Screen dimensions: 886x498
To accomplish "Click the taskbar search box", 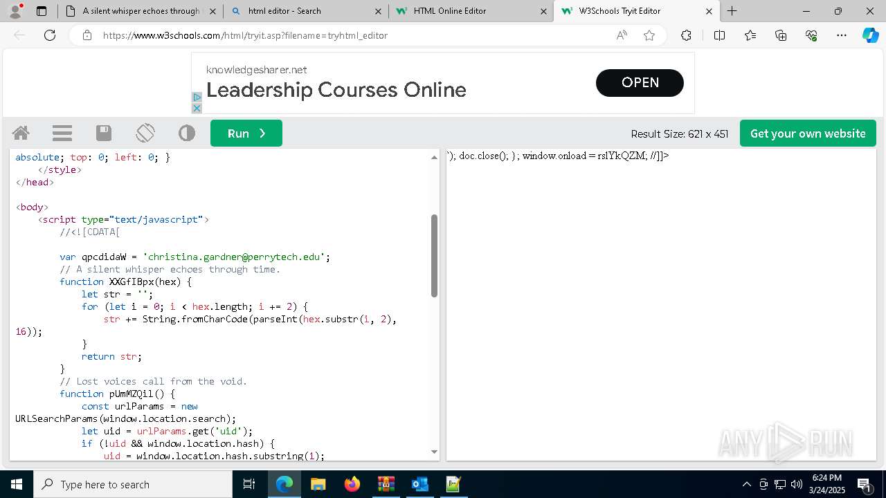I will 133,484.
